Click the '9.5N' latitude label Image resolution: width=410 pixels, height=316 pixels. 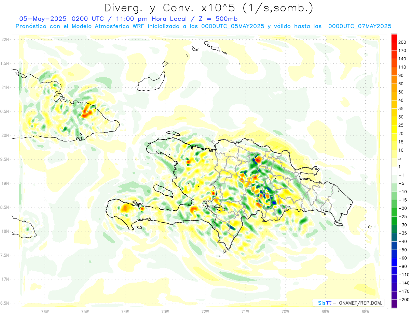[5, 159]
